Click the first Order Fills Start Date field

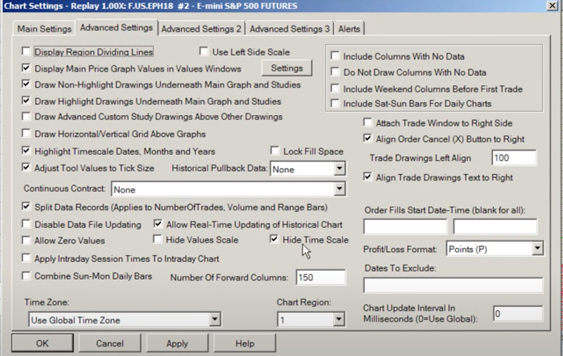[405, 227]
